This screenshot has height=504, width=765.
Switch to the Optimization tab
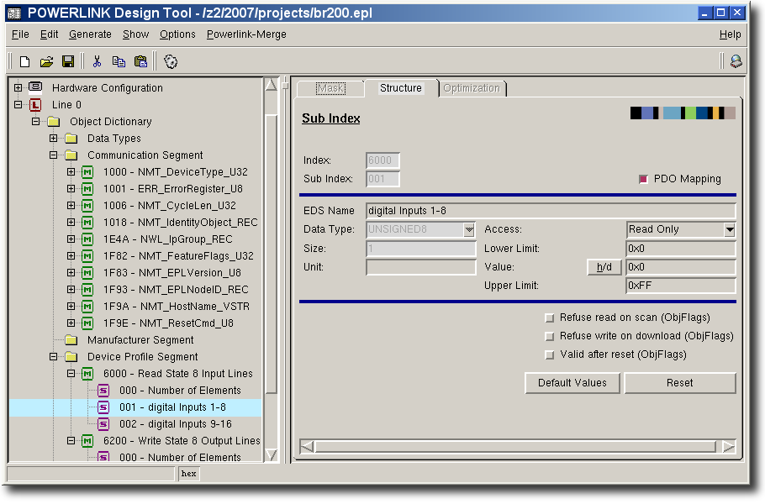point(471,88)
